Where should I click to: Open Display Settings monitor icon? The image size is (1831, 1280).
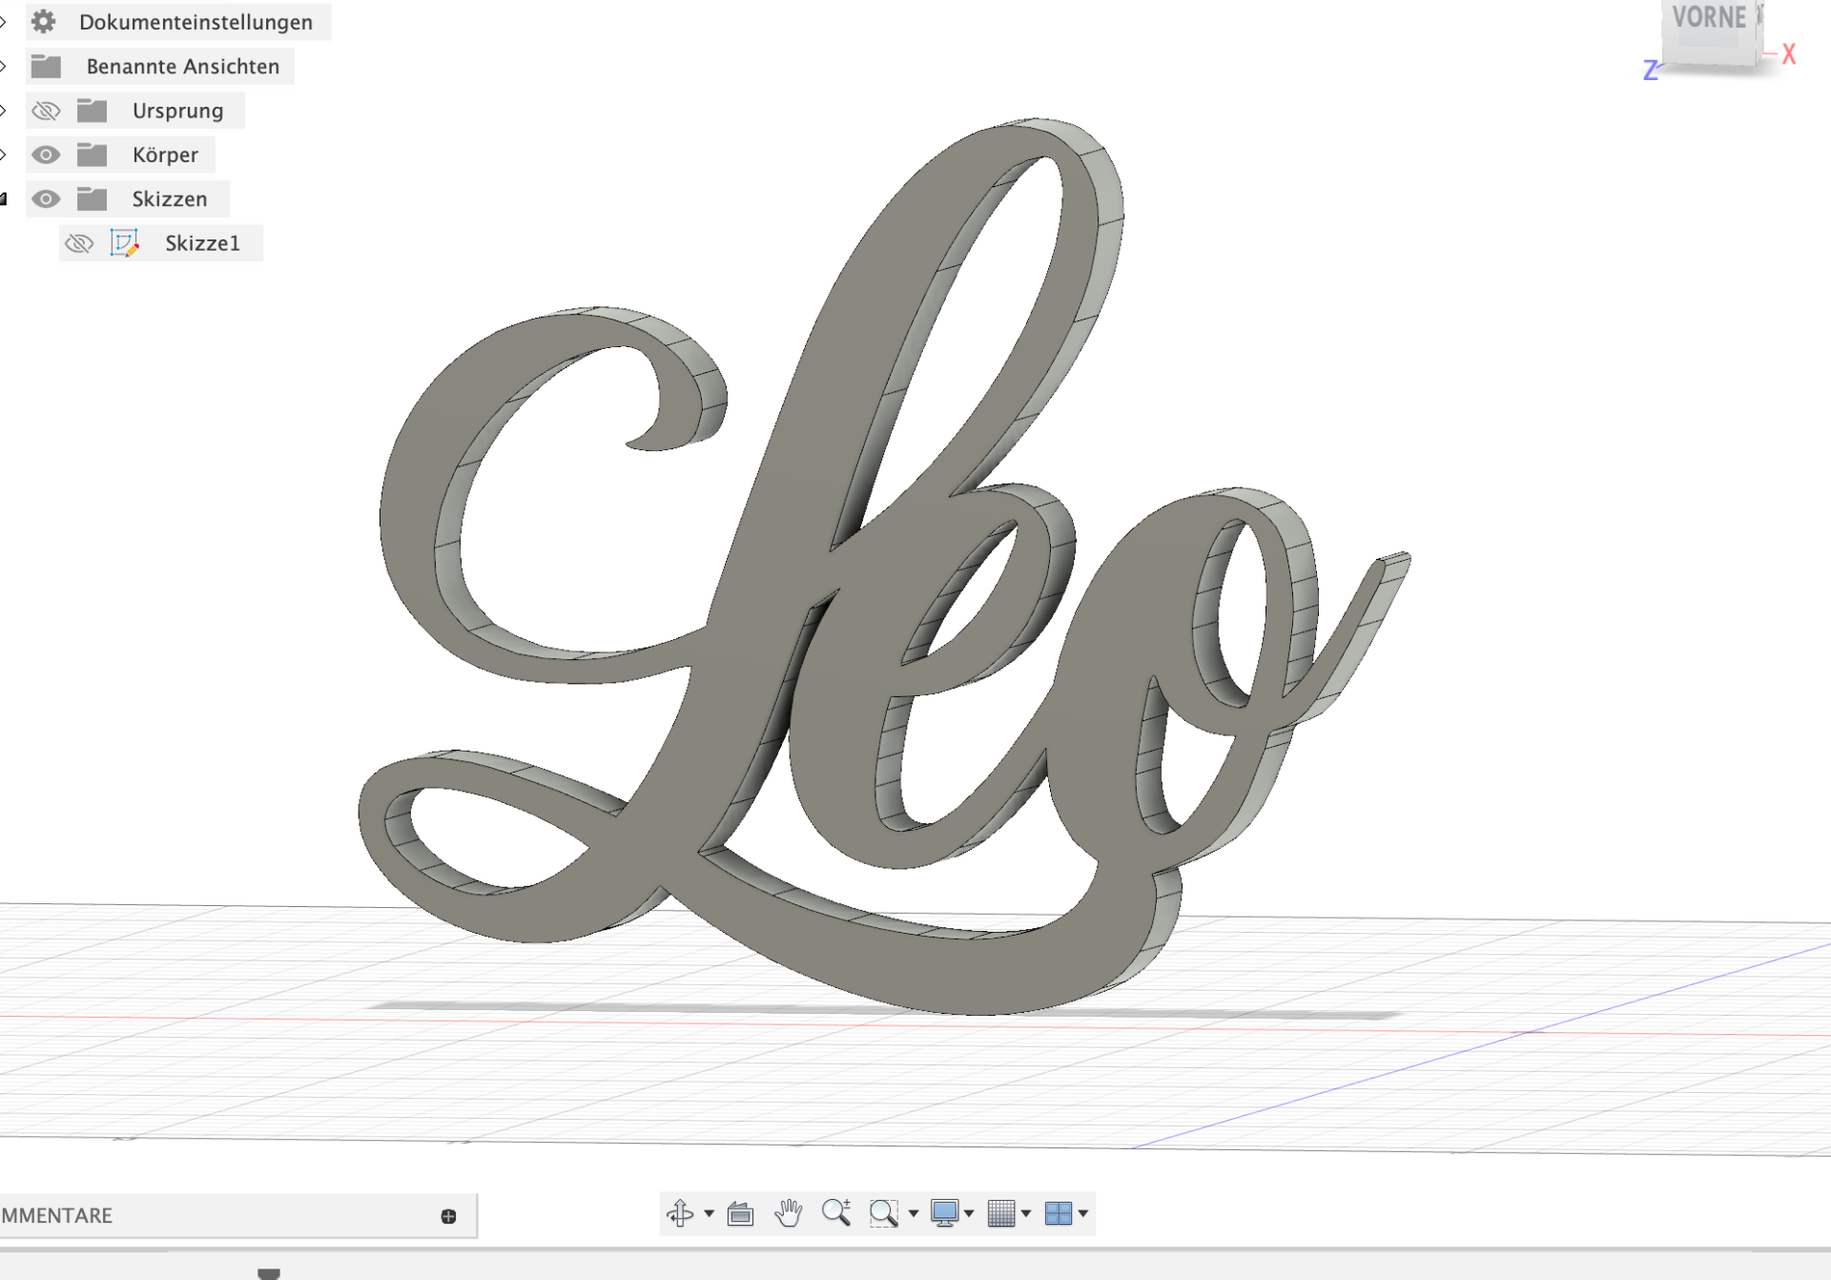pyautogui.click(x=944, y=1213)
